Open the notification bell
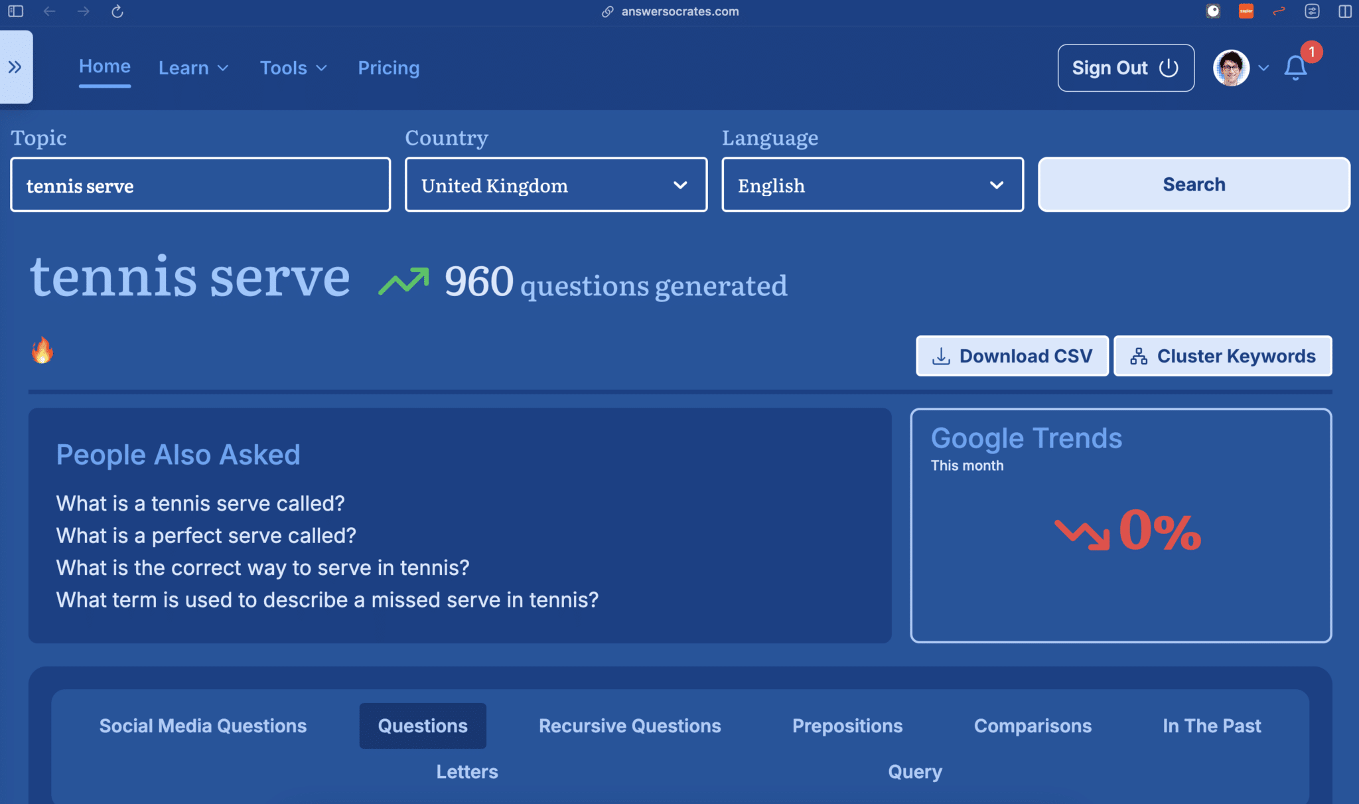 click(x=1295, y=68)
